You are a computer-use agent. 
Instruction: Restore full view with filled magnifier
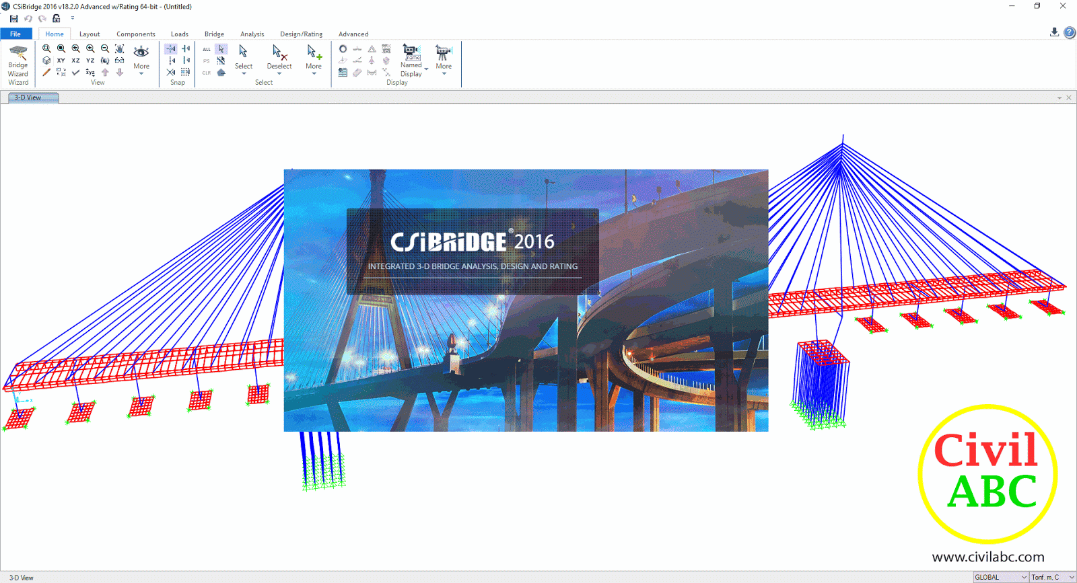pos(61,48)
